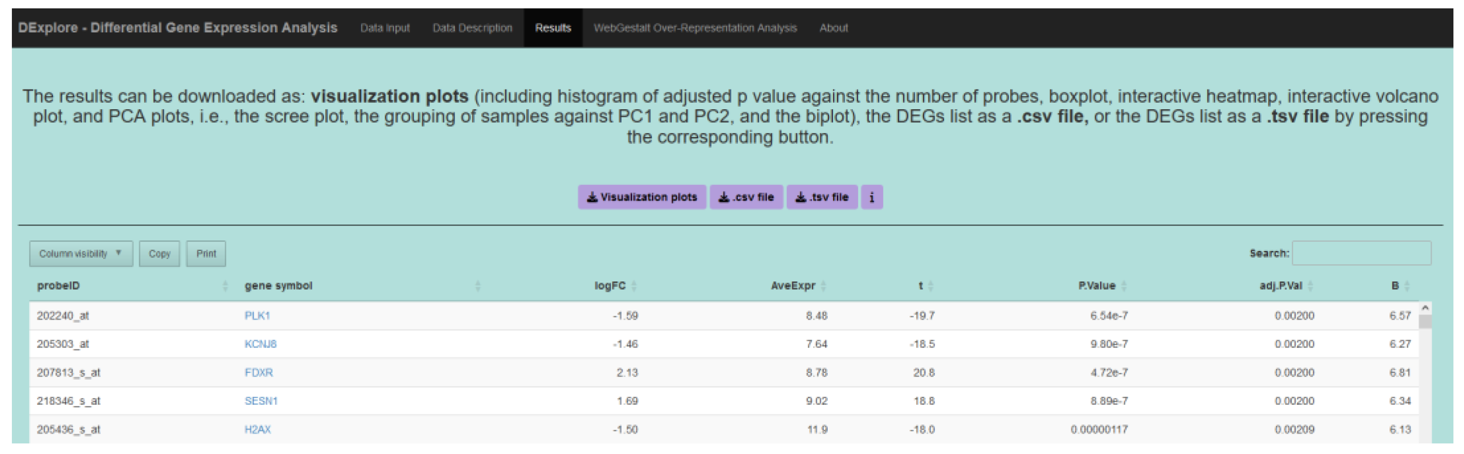Sort table by AveExpr column
The width and height of the screenshot is (1464, 454).
[x=793, y=286]
